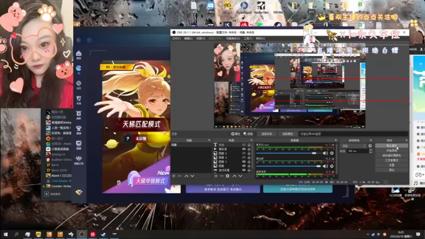This screenshot has width=425, height=239.
Task: Toggle lock on 文字 source
Action: point(249,145)
